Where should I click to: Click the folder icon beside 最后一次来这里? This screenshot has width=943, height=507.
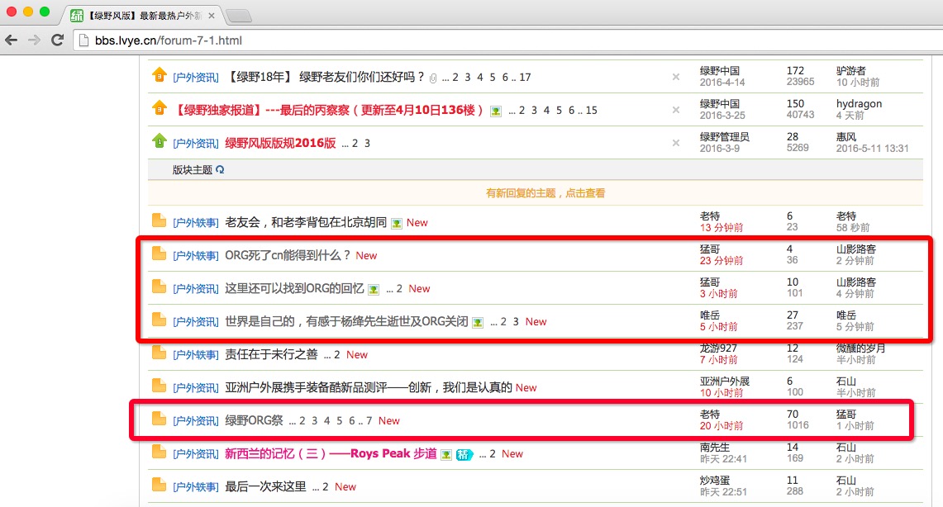pyautogui.click(x=159, y=486)
